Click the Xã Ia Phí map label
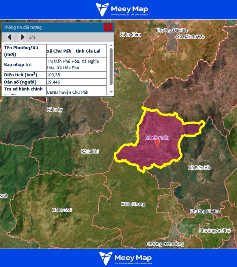Screen dimensions: 237x267 90,151
